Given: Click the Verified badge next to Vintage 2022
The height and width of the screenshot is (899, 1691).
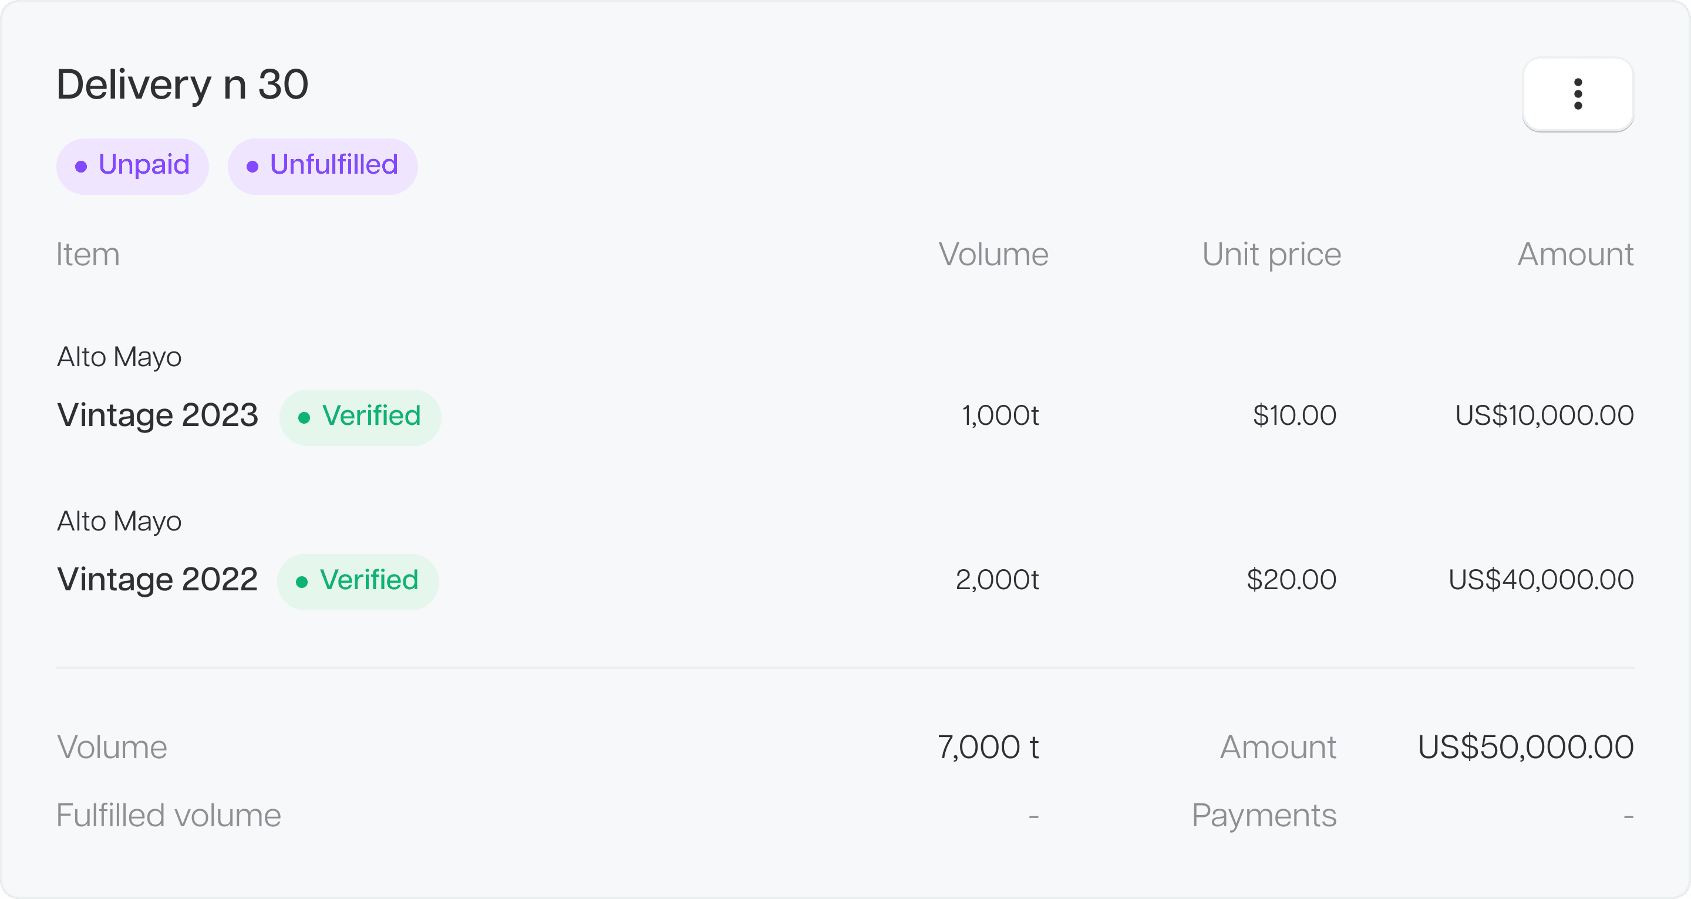Looking at the screenshot, I should coord(358,582).
